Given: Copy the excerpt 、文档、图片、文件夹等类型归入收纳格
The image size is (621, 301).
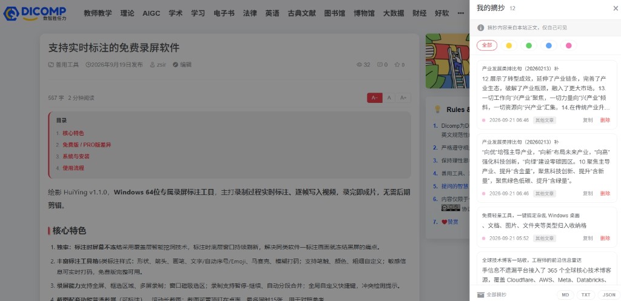Looking at the screenshot, I should coord(588,238).
